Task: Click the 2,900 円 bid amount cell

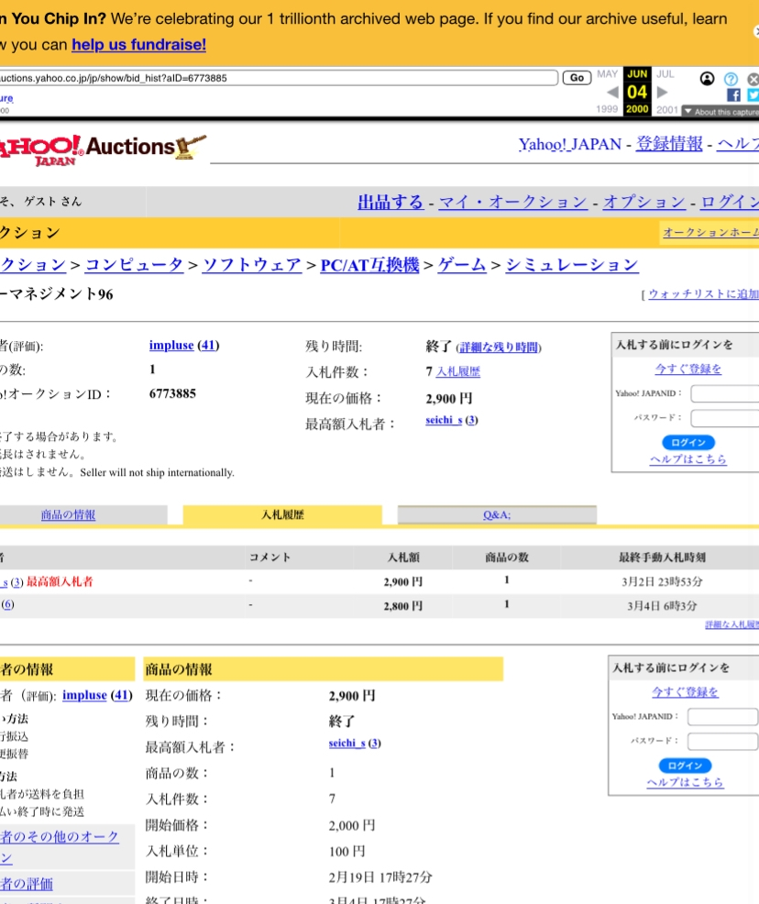Action: [x=402, y=582]
